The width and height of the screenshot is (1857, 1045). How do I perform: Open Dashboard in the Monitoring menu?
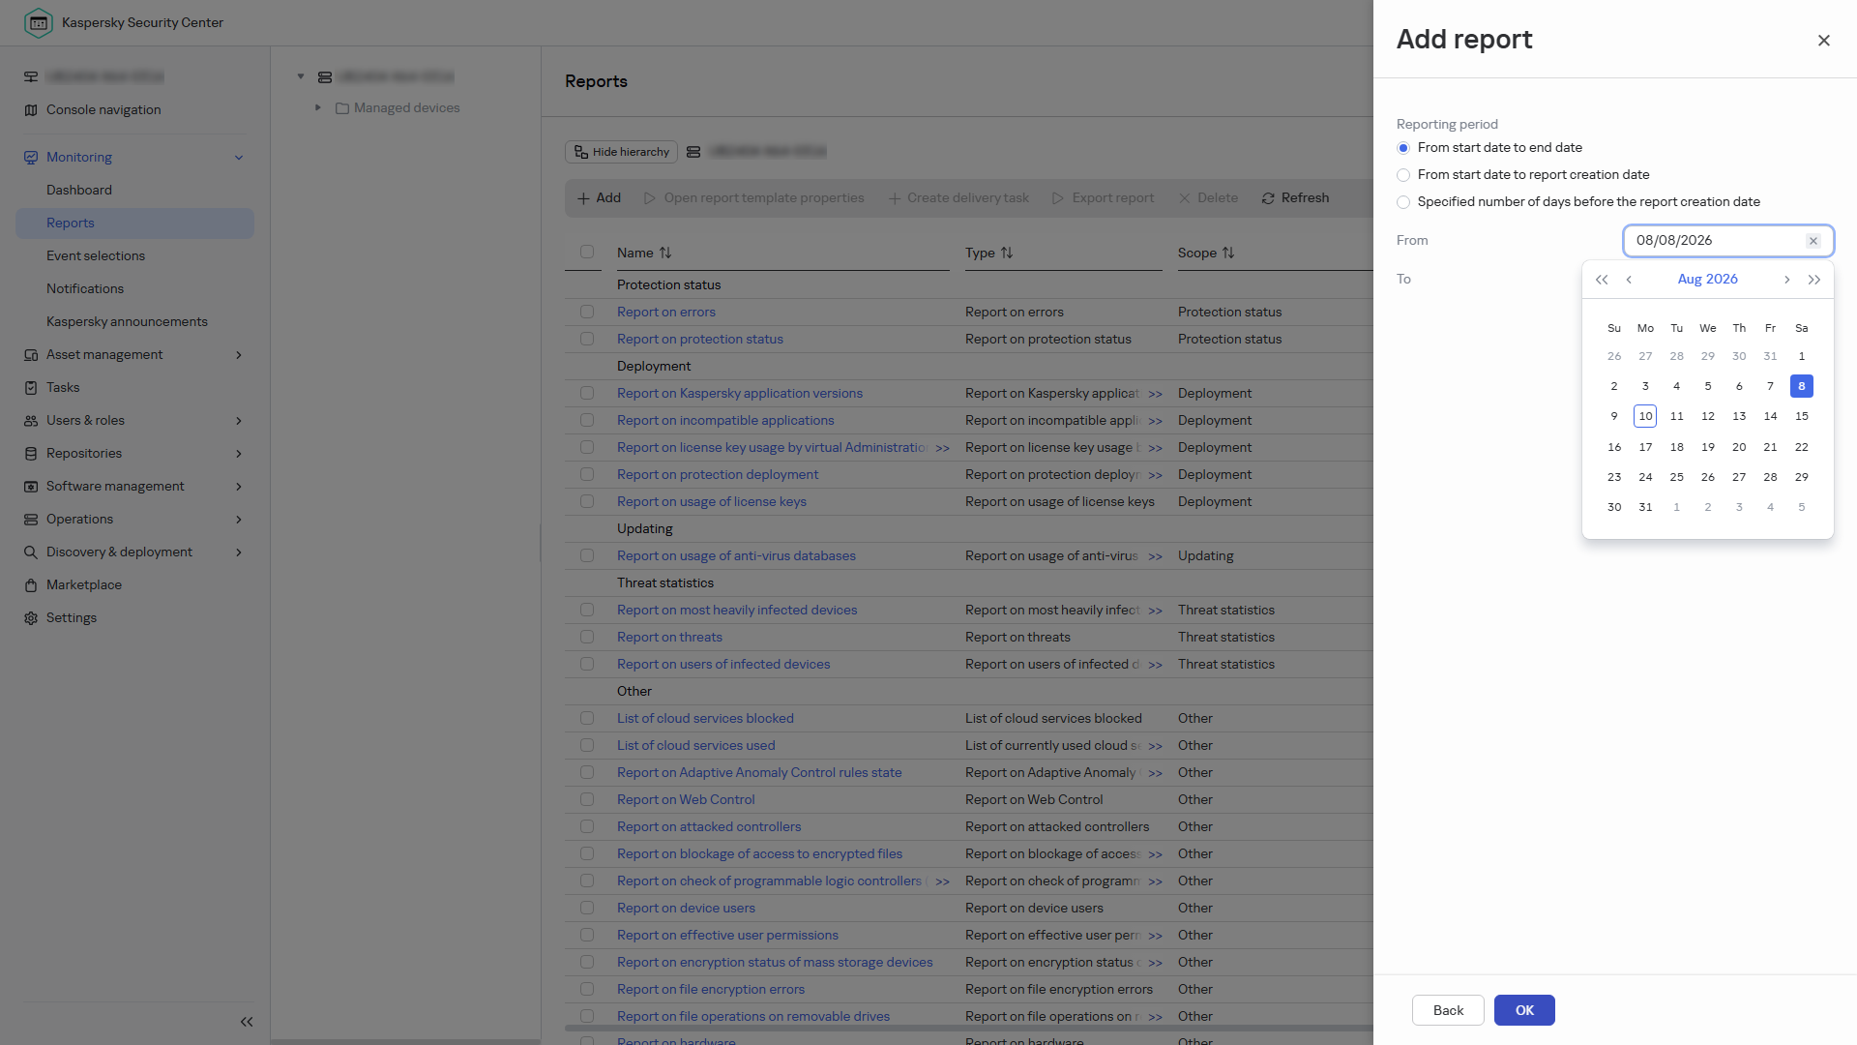point(79,191)
